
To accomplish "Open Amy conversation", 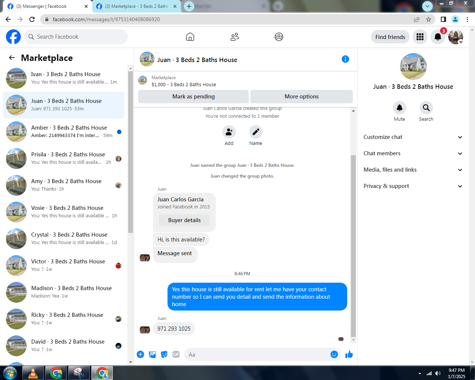I will [64, 185].
